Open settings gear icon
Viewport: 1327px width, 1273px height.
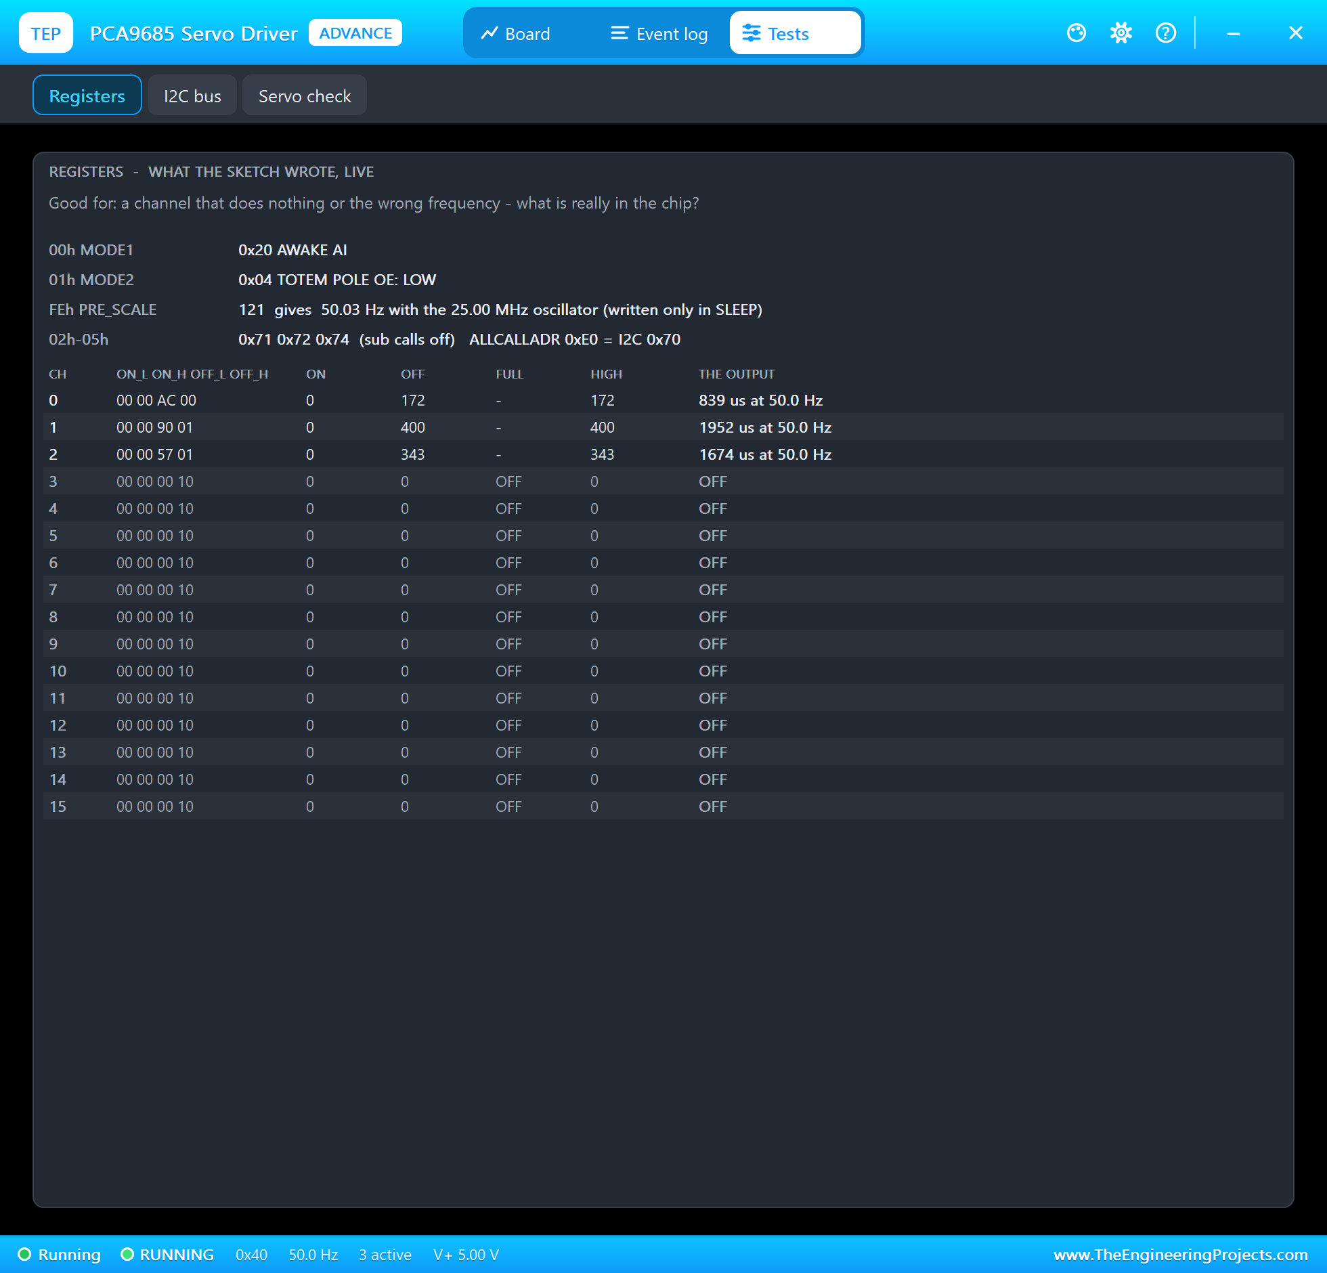pos(1121,33)
